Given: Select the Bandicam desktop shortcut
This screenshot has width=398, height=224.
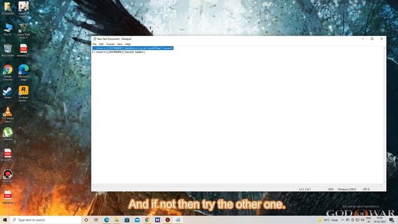Looking at the screenshot, I should pyautogui.click(x=7, y=175).
